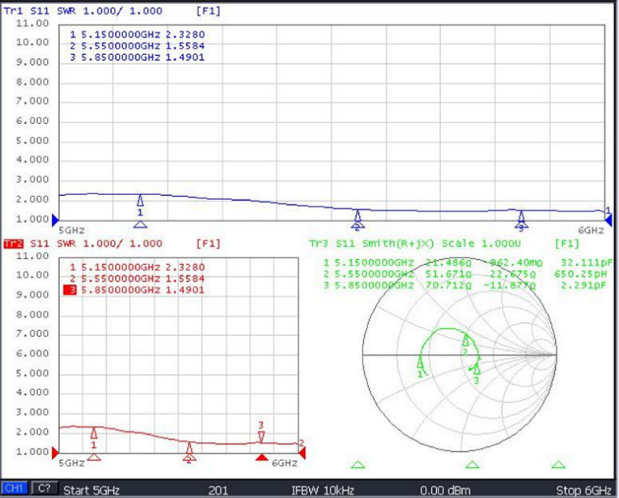Viewport: 619px width, 498px height.
Task: Click the C? correction status box
Action: (44, 488)
